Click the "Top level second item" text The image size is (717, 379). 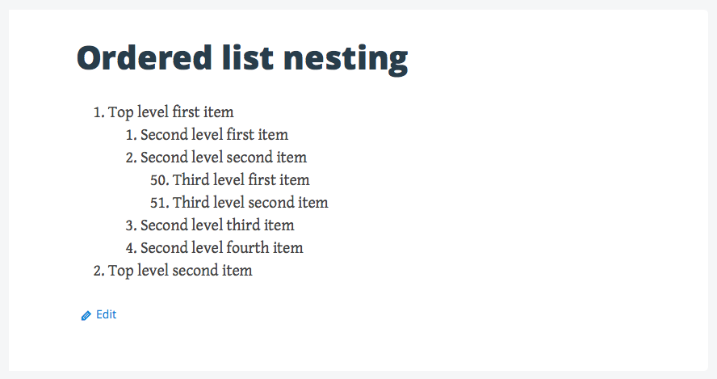click(x=180, y=271)
